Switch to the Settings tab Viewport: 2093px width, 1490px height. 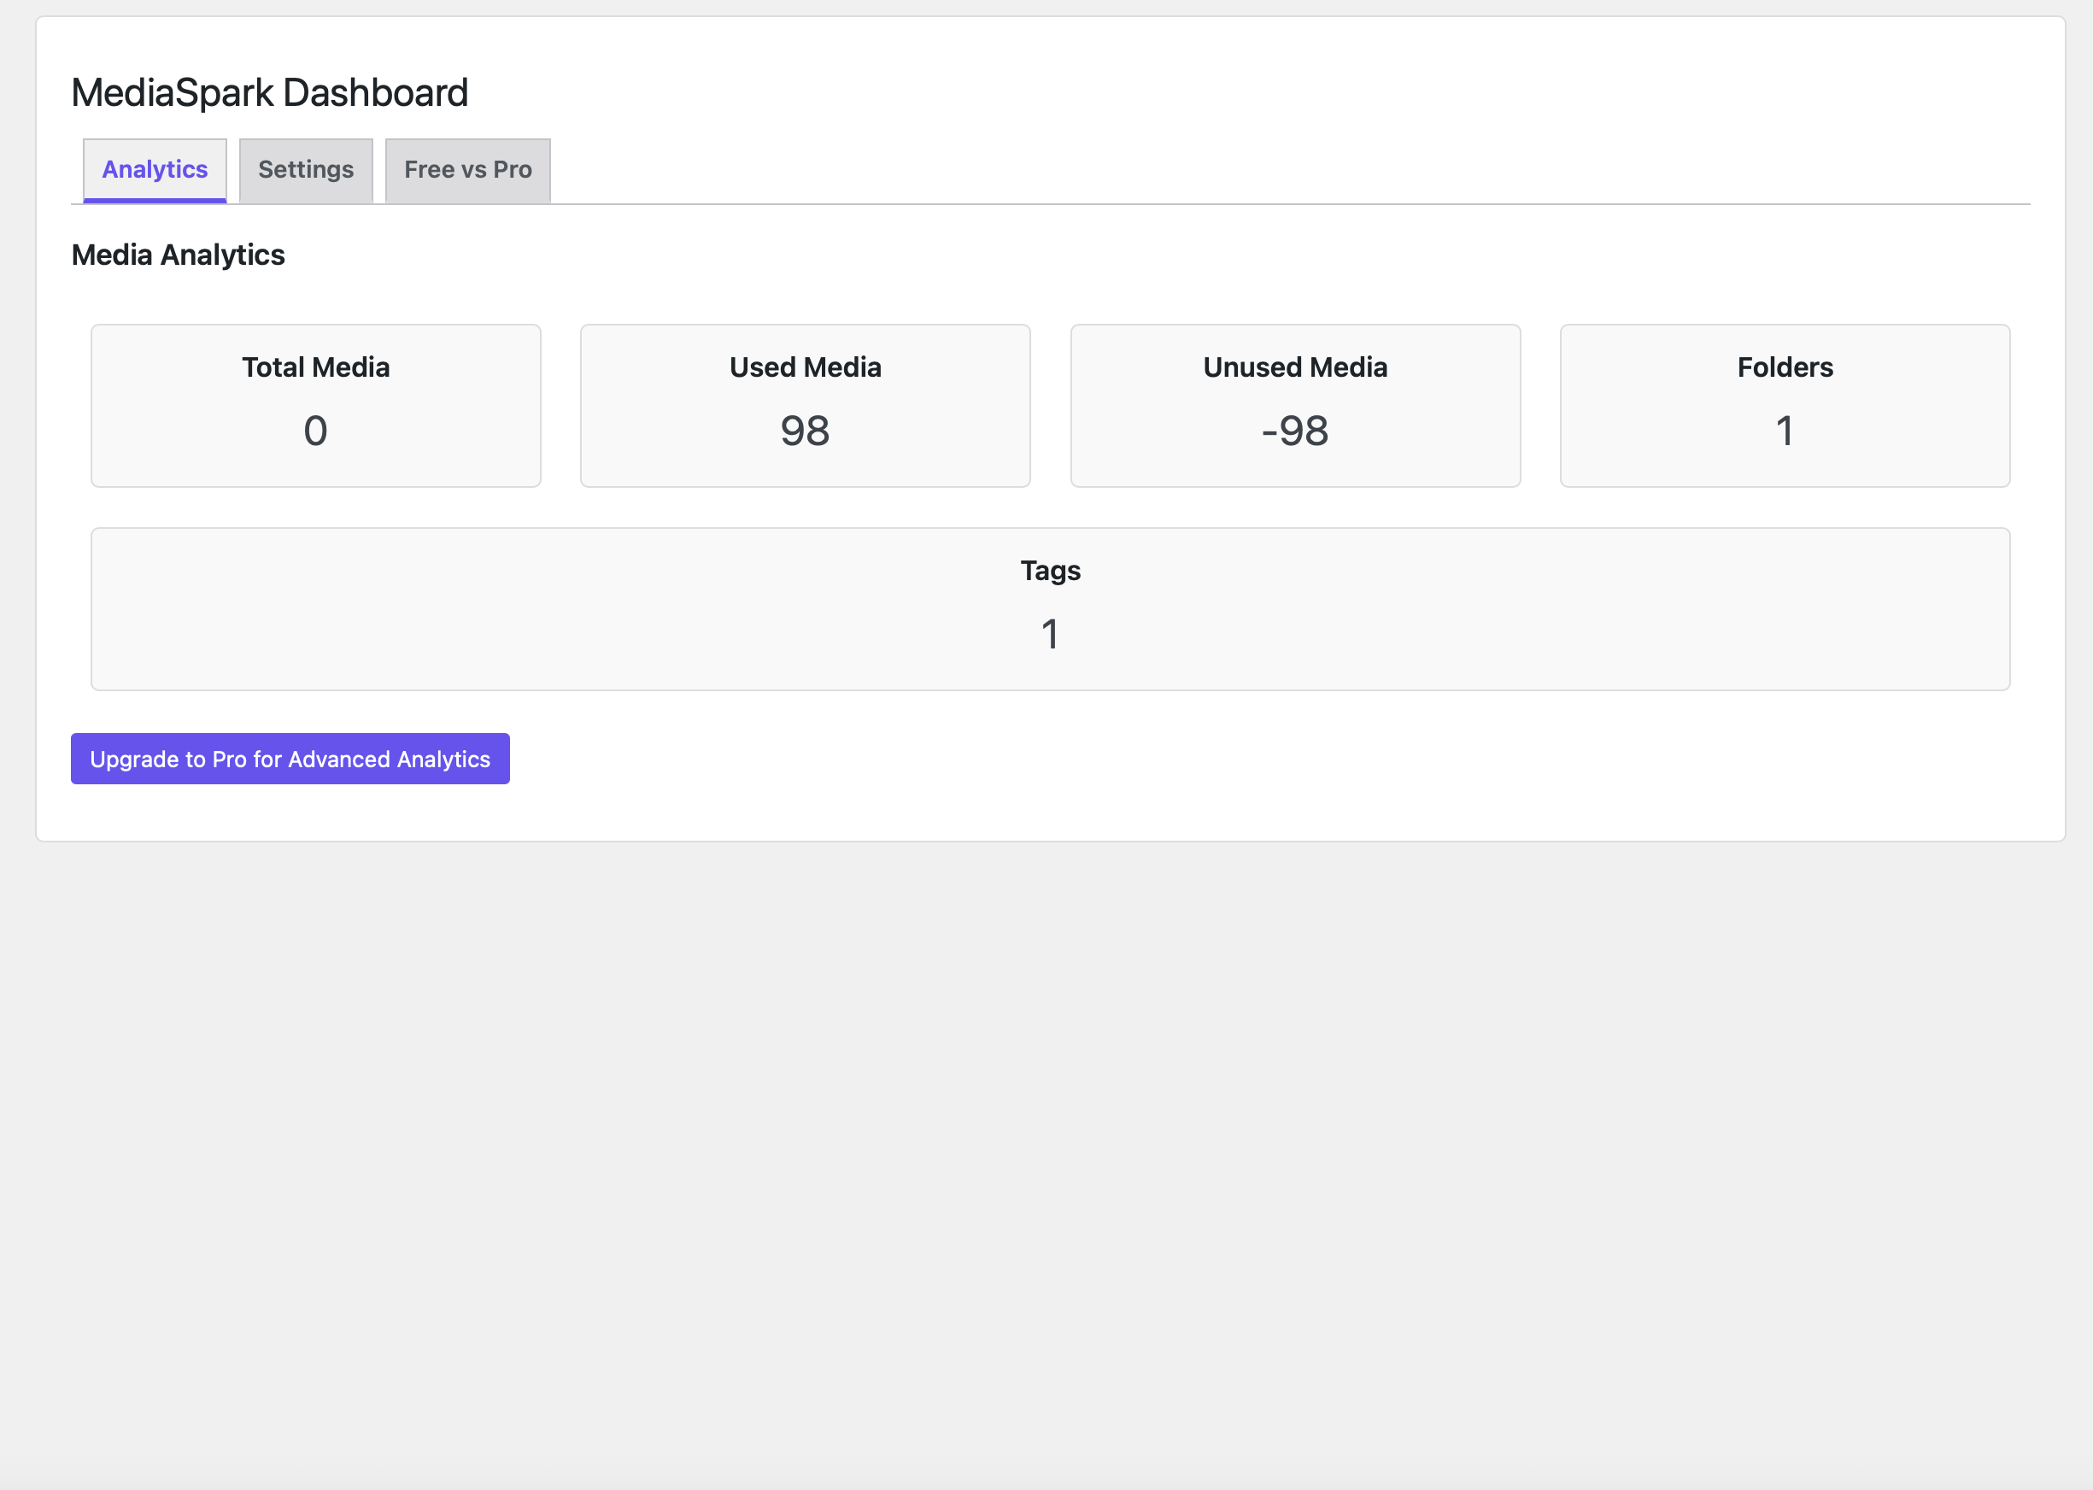tap(306, 170)
